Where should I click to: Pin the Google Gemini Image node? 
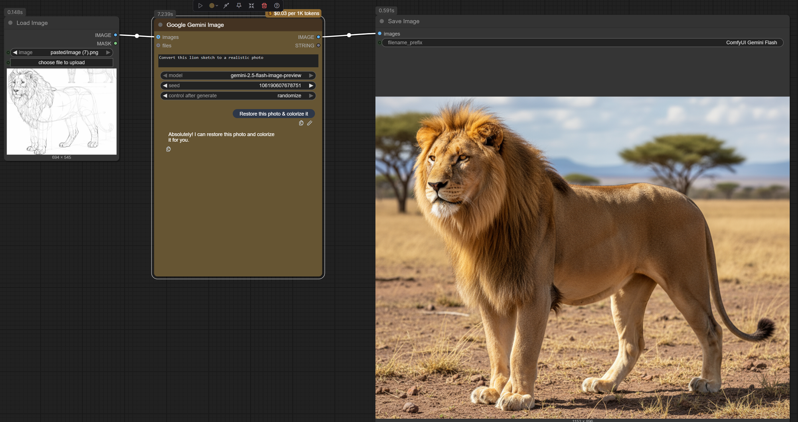click(239, 6)
